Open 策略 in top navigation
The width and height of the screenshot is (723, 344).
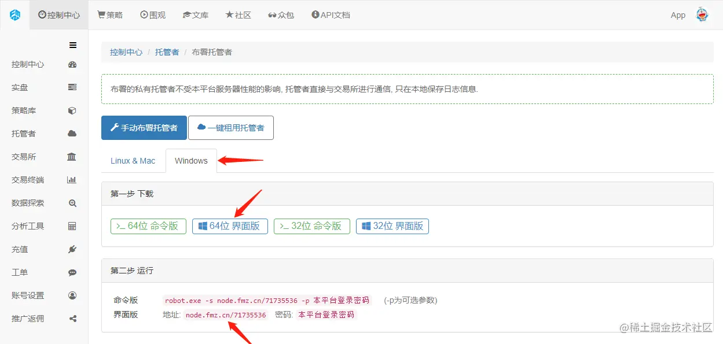[x=110, y=15]
